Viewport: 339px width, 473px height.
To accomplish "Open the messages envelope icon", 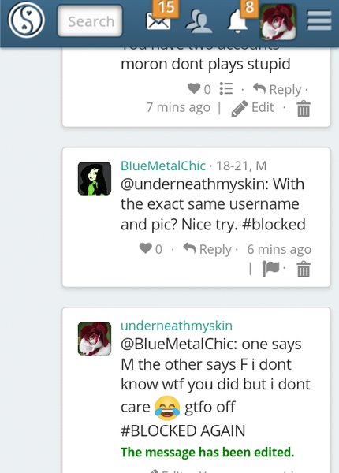I will tap(158, 21).
